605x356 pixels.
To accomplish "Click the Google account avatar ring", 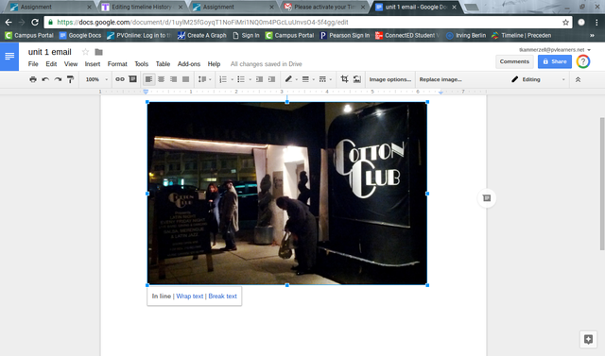I will (x=583, y=61).
